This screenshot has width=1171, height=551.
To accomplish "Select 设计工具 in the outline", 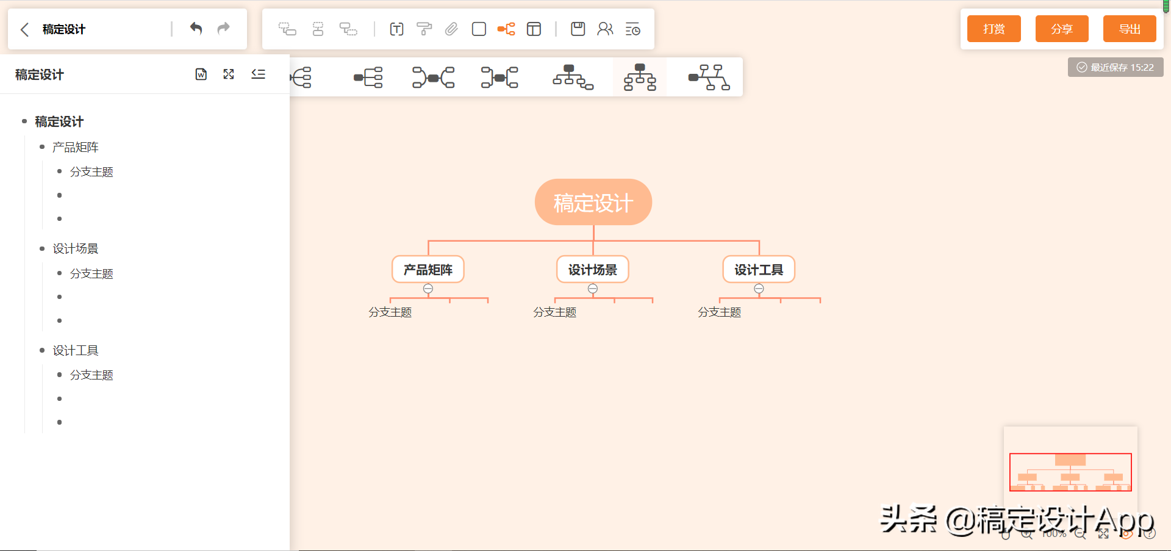I will [x=75, y=350].
